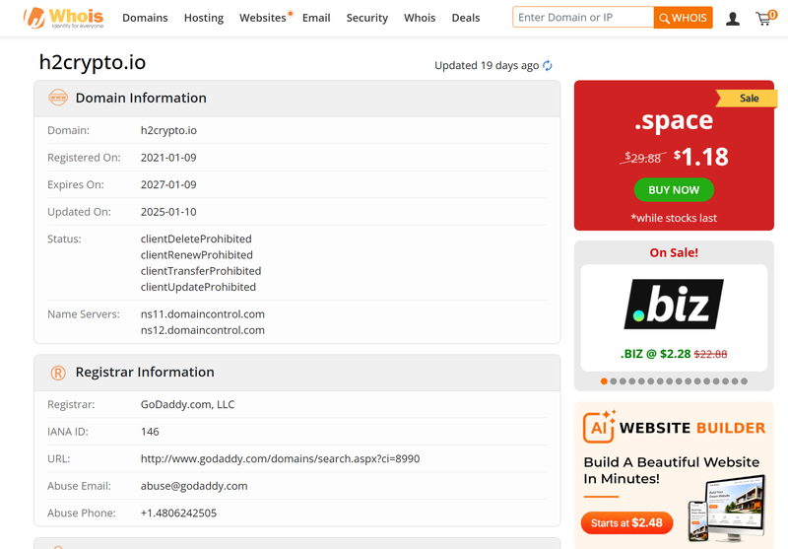Image resolution: width=788 pixels, height=549 pixels.
Task: Click the Domain Information section header
Action: (297, 98)
